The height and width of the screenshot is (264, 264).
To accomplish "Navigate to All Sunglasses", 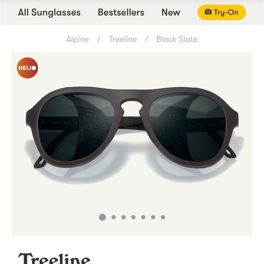I will (49, 12).
